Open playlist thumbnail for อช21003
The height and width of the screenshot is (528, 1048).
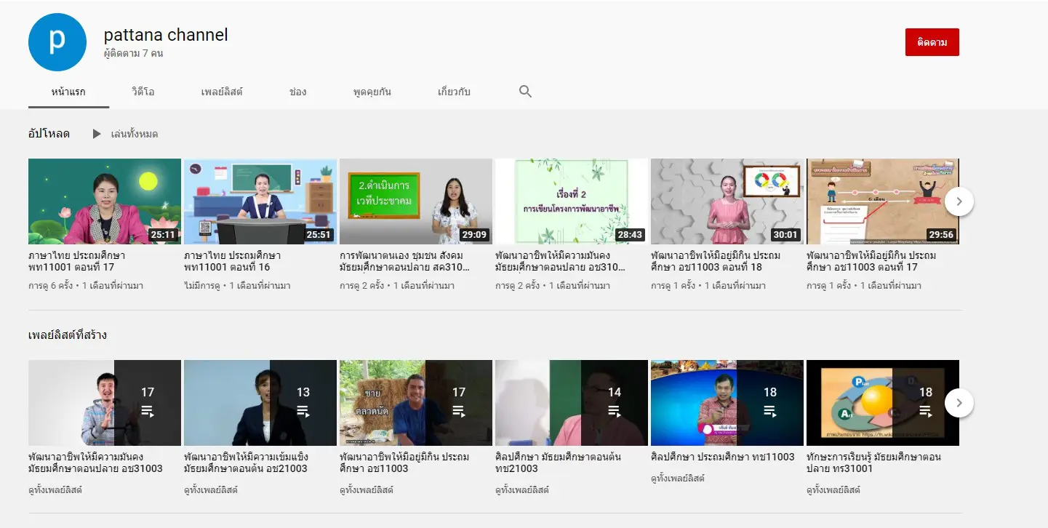click(x=260, y=402)
